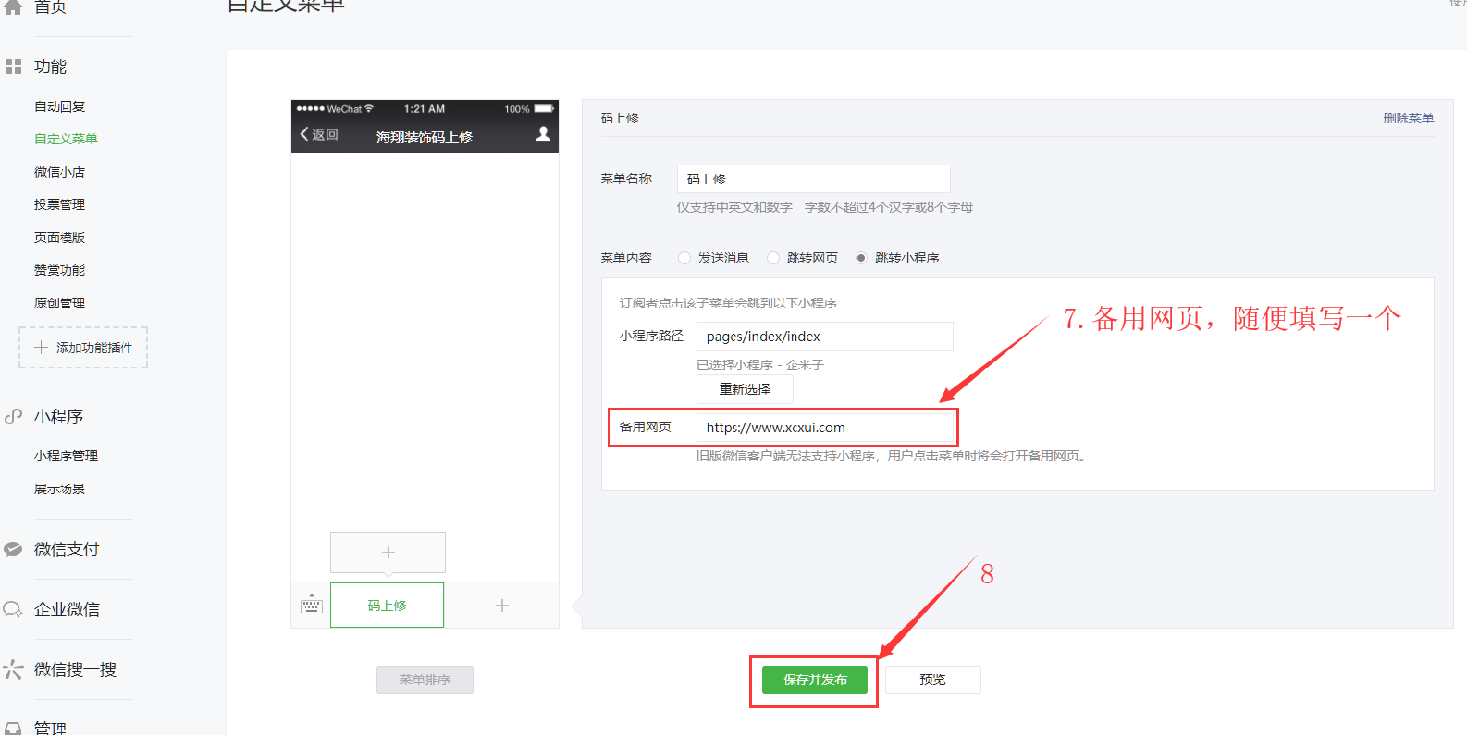Image resolution: width=1467 pixels, height=735 pixels.
Task: Click the 微信搜一搜 icon in sidebar
Action: pyautogui.click(x=13, y=669)
